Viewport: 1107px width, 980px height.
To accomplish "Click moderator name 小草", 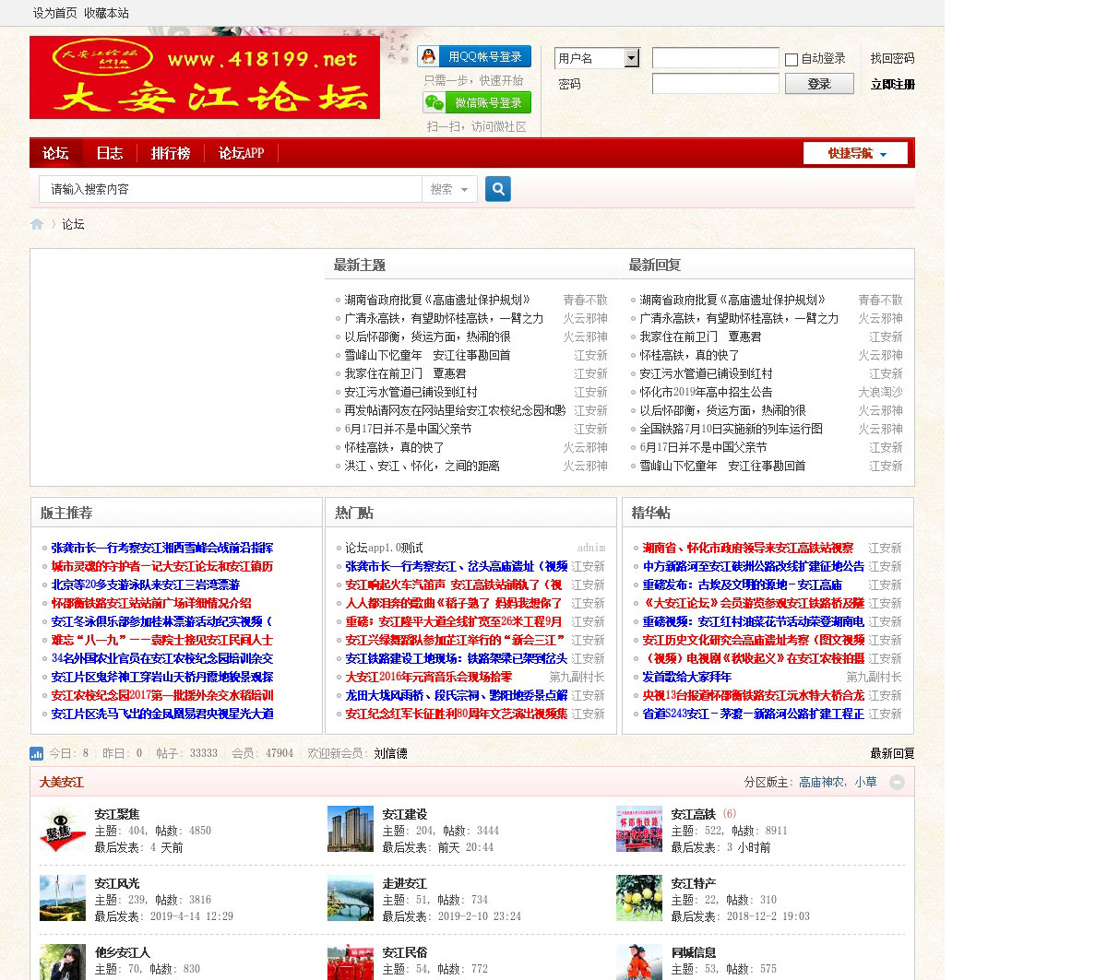I will pyautogui.click(x=865, y=782).
